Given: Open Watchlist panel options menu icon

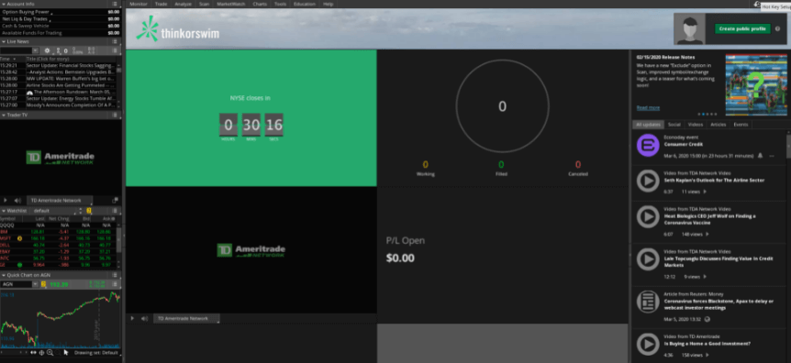Looking at the screenshot, I should 115,211.
